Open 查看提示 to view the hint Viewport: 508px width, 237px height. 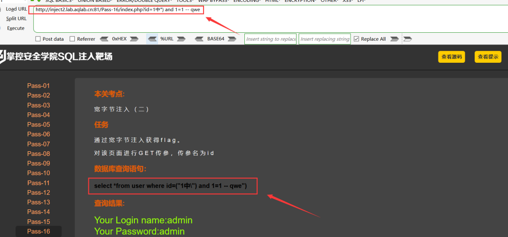(488, 57)
